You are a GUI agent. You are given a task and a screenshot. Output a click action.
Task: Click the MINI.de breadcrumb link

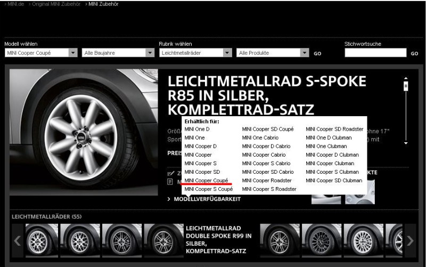pos(15,4)
